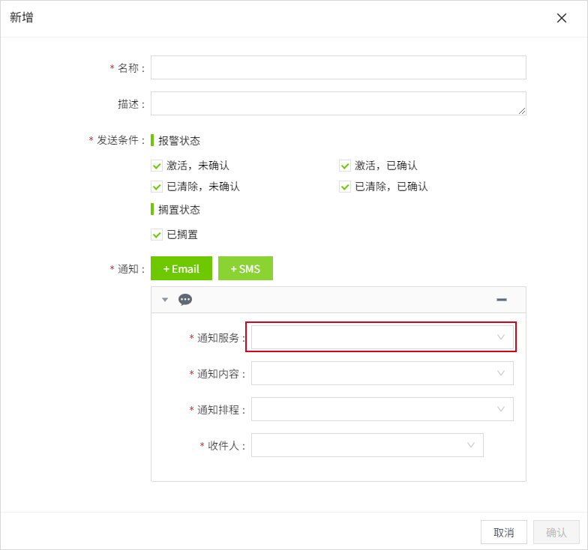Toggle the 激活，未确认 checkbox
The width and height of the screenshot is (588, 550).
tap(157, 166)
